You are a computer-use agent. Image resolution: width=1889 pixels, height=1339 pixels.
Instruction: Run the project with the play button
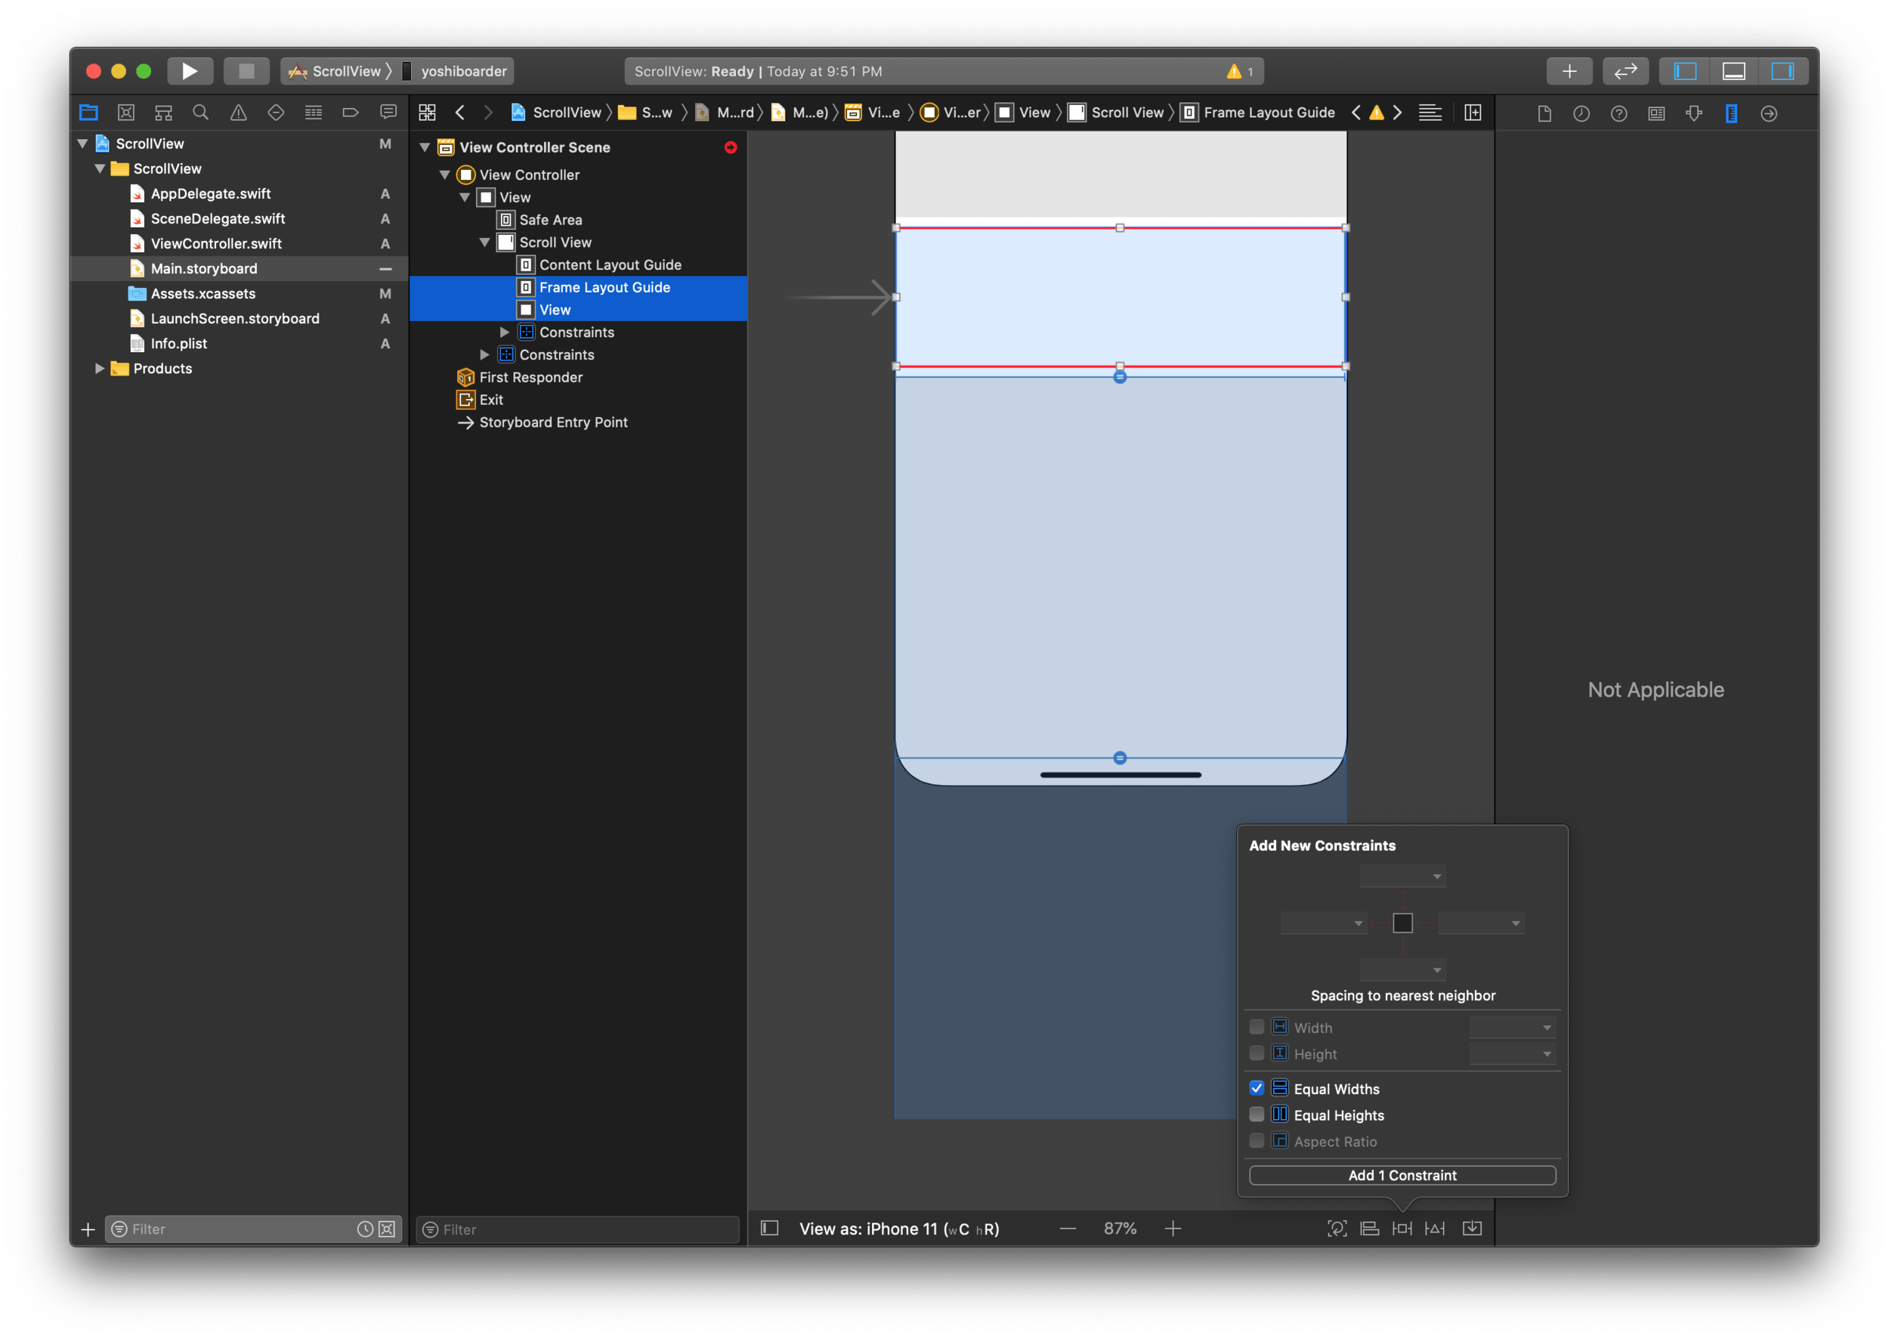tap(190, 71)
